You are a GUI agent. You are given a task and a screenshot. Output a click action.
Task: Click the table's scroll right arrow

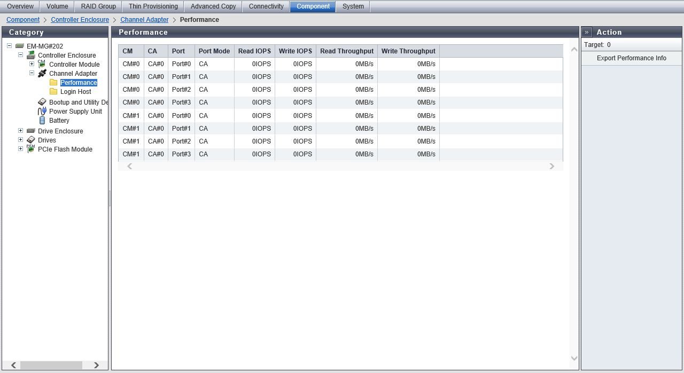[551, 166]
